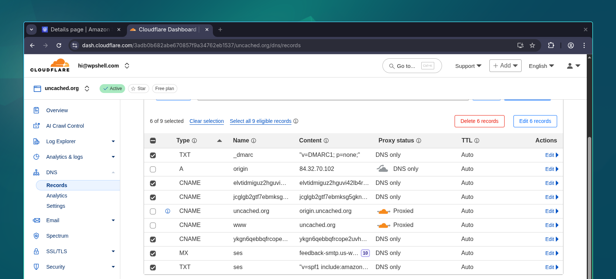
Task: Click the Spectrum shield icon in sidebar
Action: [x=36, y=236]
